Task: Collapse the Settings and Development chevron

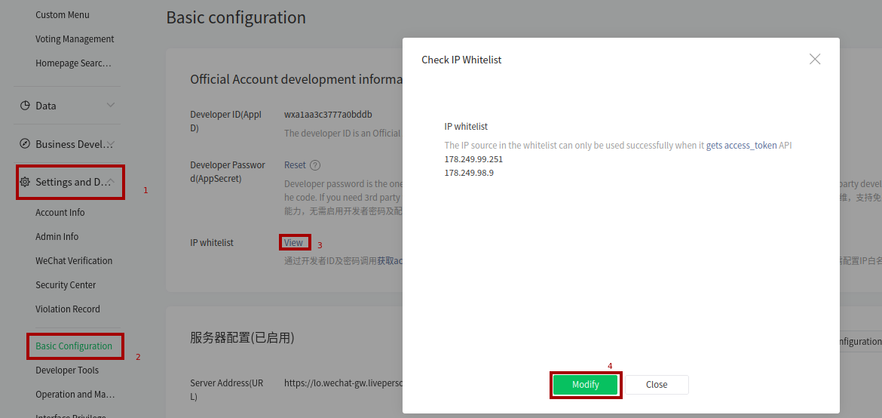Action: point(111,181)
